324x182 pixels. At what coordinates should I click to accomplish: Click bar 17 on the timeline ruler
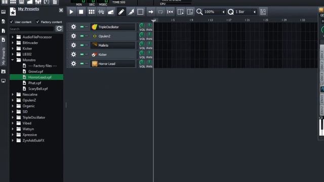click(x=229, y=20)
